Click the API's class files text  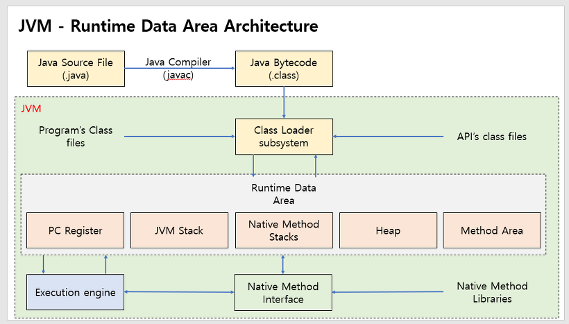pyautogui.click(x=492, y=137)
